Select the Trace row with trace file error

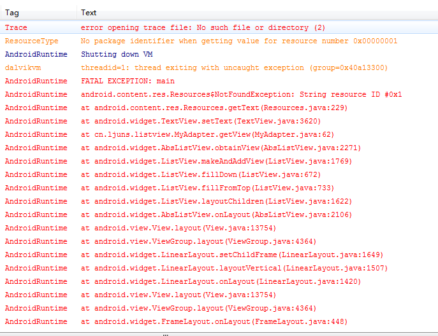[x=219, y=27]
